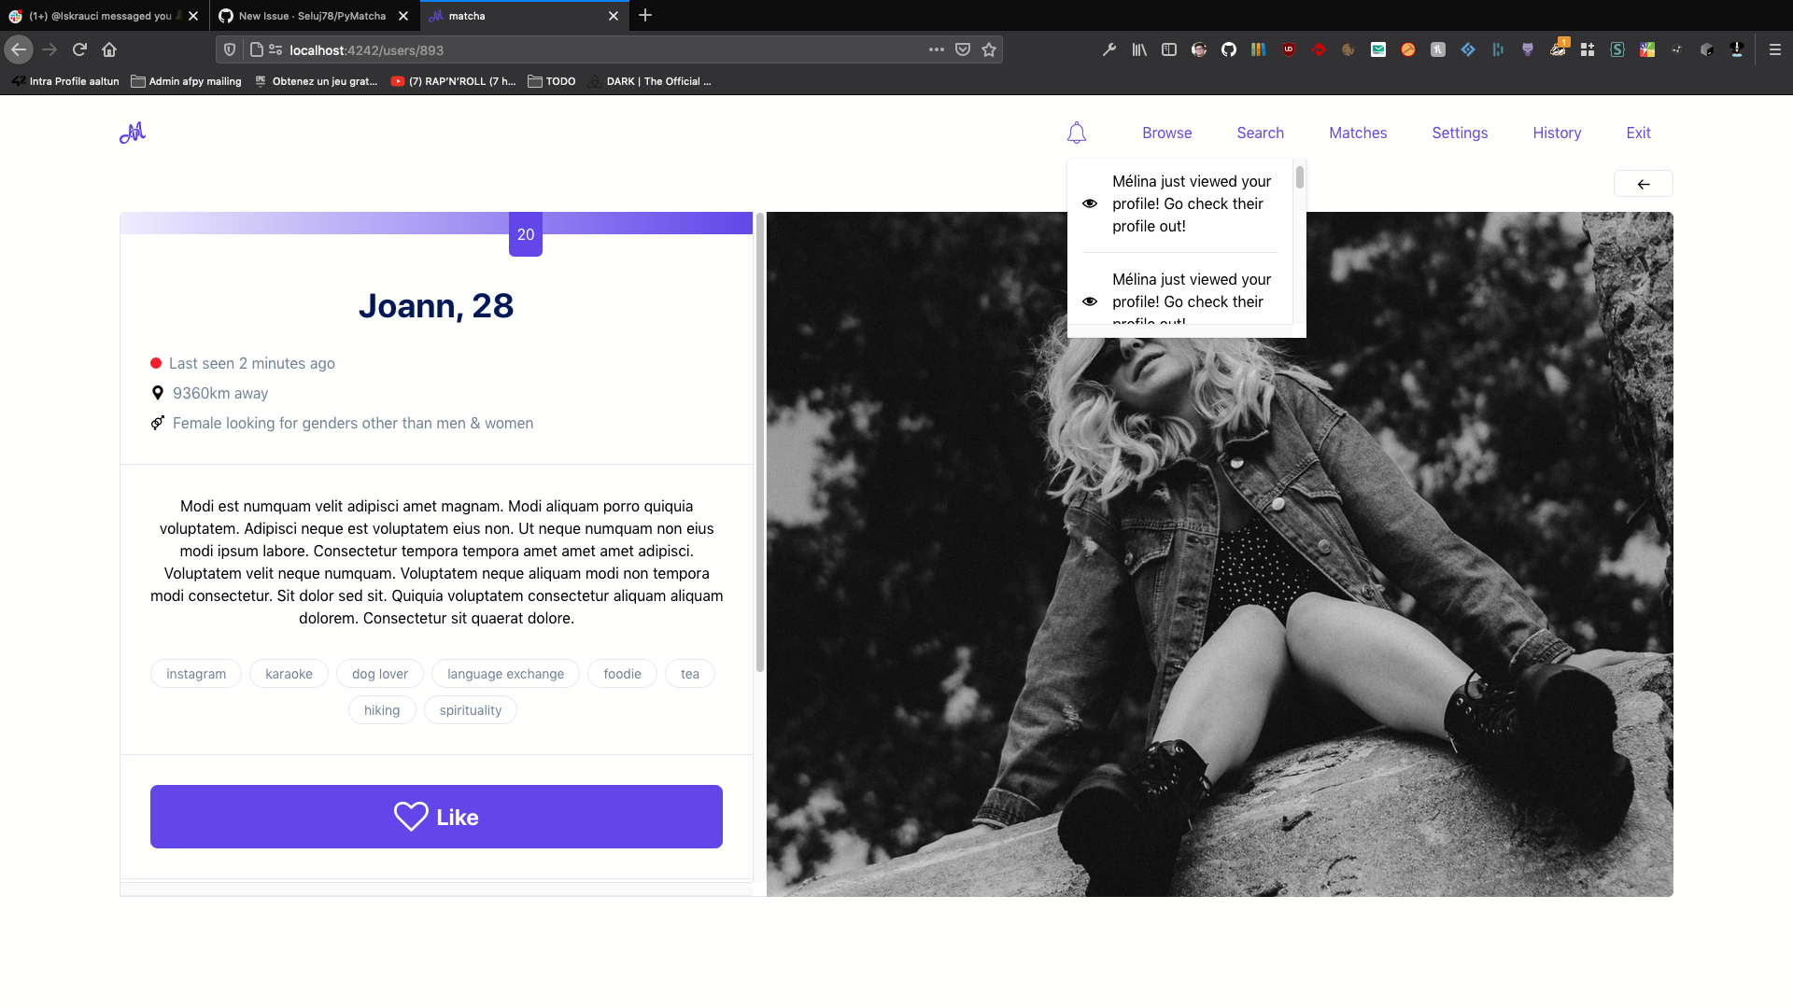
Task: Go to browser home page icon
Action: point(109,49)
